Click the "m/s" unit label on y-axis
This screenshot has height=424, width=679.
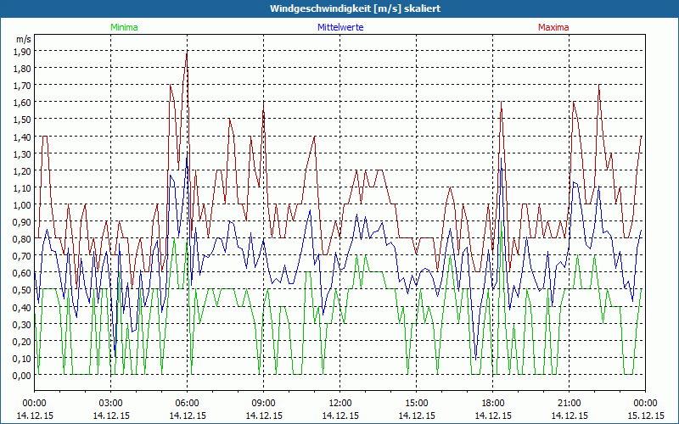tap(24, 39)
